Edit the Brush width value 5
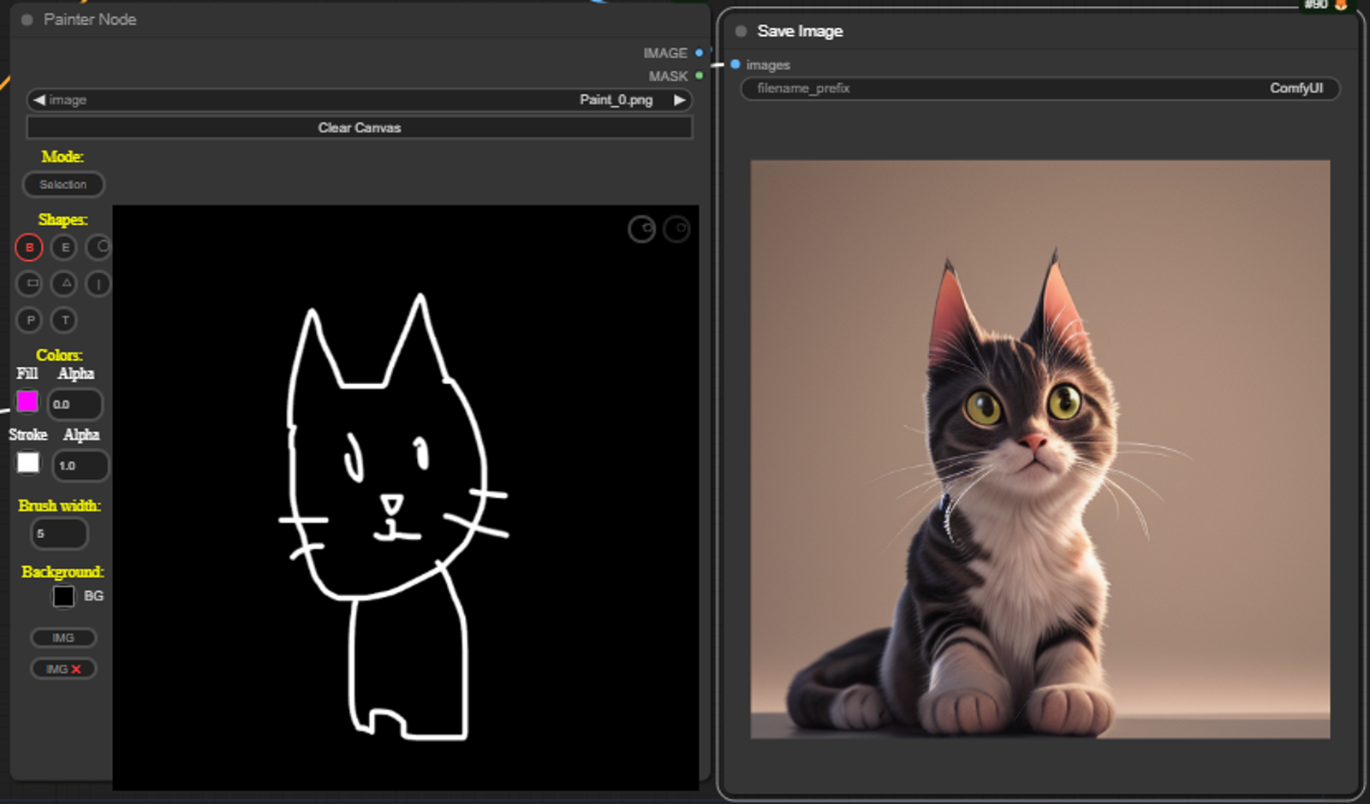 click(x=59, y=534)
